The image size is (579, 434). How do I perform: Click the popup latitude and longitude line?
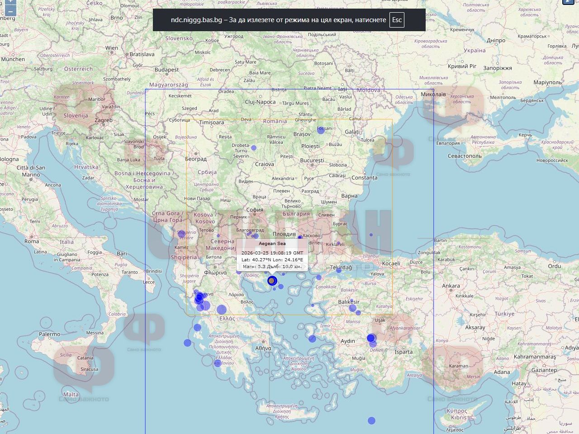[272, 260]
